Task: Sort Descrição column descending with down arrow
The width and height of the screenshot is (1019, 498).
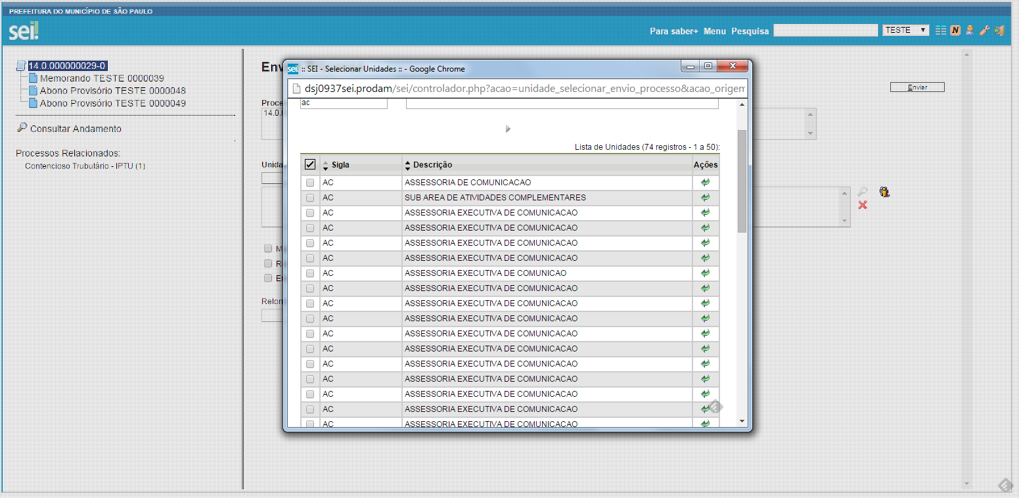Action: pyautogui.click(x=407, y=169)
